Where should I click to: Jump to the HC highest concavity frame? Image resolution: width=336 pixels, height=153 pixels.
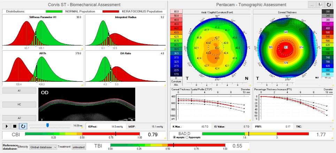19,104
